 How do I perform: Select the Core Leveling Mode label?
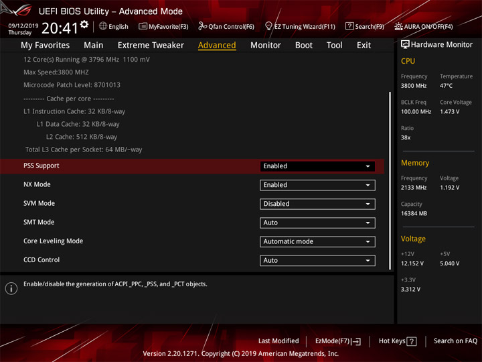(x=53, y=241)
